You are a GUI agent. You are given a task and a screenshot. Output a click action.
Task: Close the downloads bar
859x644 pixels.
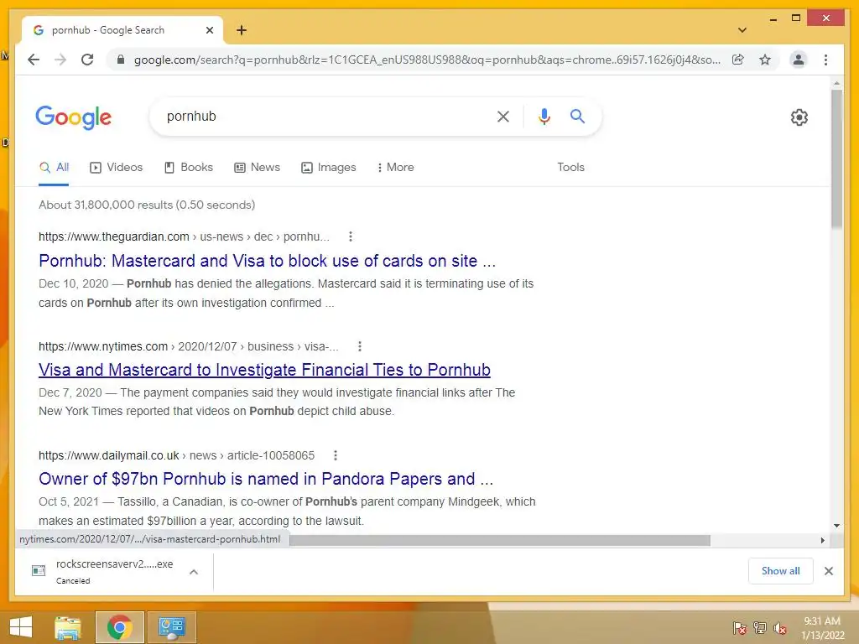click(828, 571)
